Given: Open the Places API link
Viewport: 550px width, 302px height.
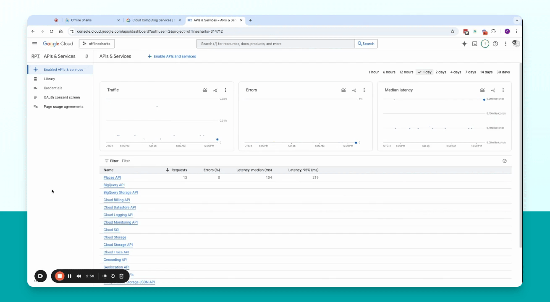Looking at the screenshot, I should point(112,178).
